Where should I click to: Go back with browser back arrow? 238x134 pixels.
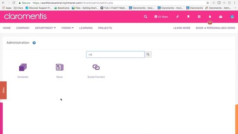[3, 3]
